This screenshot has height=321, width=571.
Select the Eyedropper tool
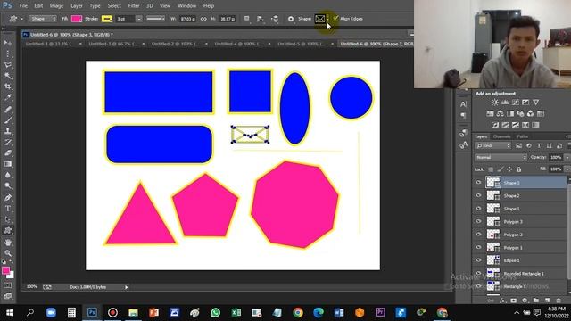coord(8,97)
